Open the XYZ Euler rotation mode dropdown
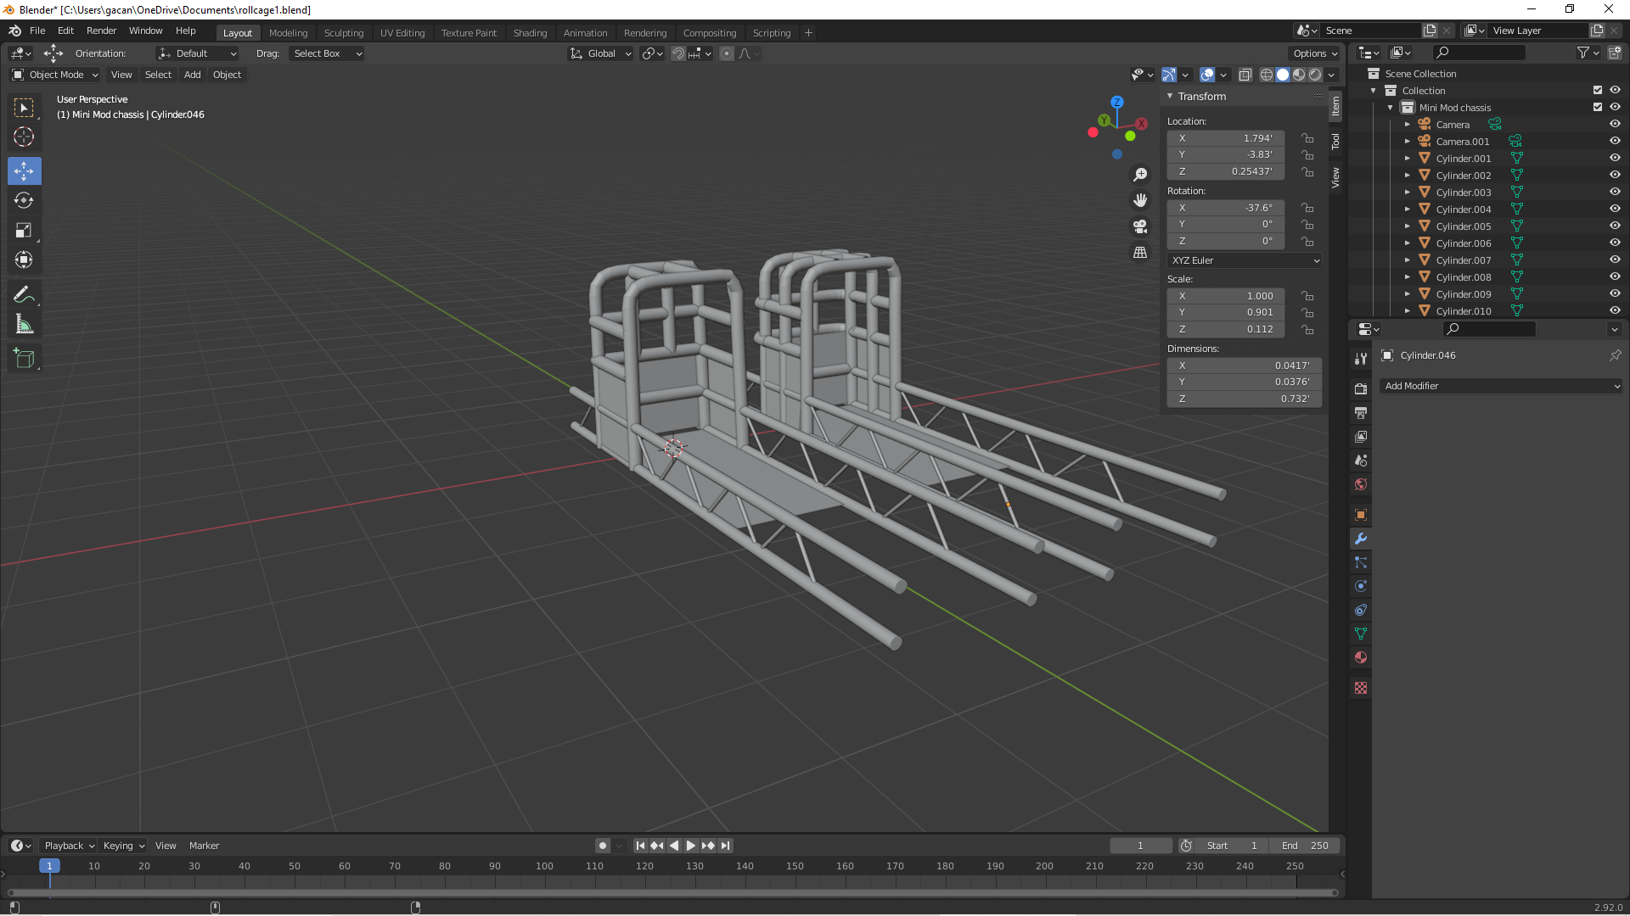 pos(1245,260)
